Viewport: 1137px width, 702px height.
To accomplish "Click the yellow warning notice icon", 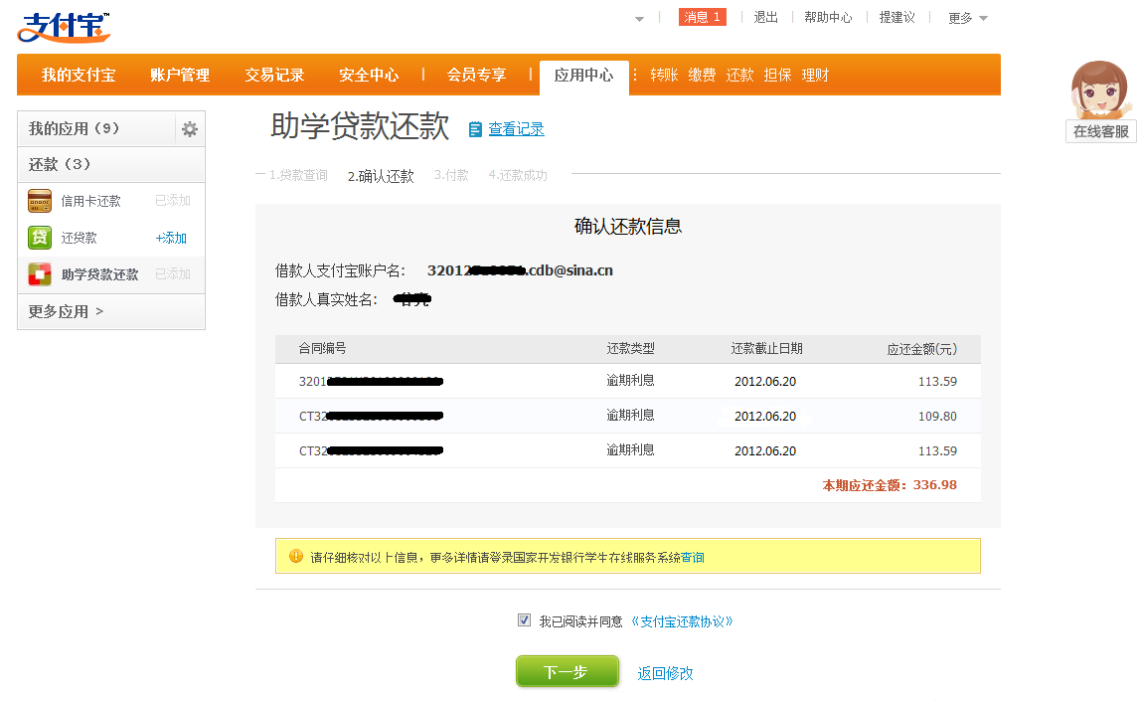I will (295, 557).
